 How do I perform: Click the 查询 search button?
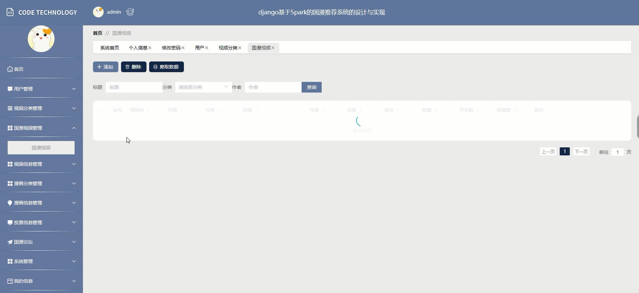312,87
